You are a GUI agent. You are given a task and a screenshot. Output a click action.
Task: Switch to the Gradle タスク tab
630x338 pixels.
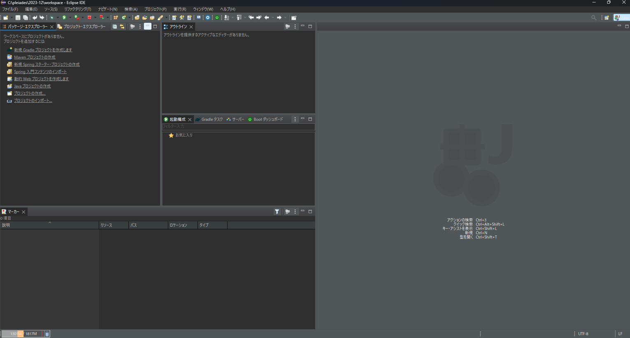point(209,120)
